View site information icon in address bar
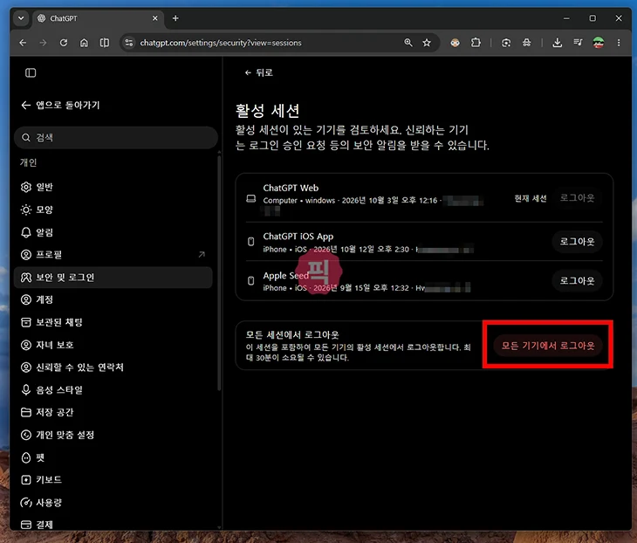The height and width of the screenshot is (543, 637). pyautogui.click(x=129, y=43)
